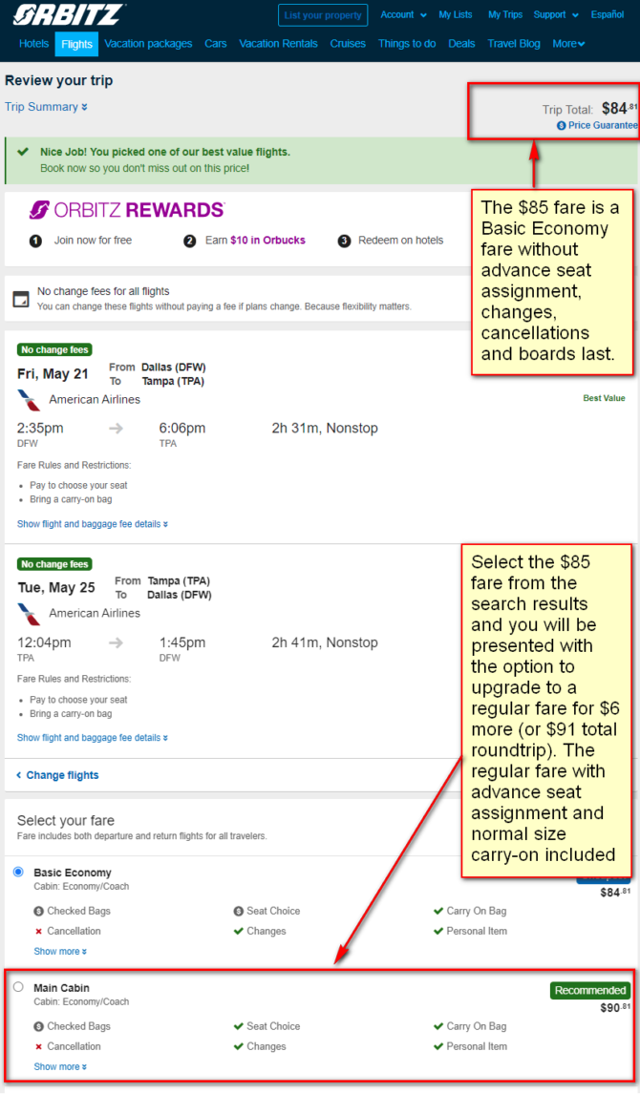Open the Account dropdown menu
Viewport: 640px width, 1094px height.
tap(403, 14)
